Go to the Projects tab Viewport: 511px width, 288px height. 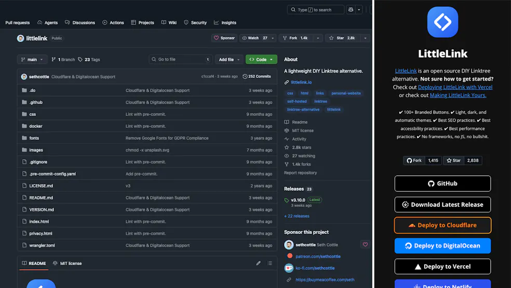pos(142,22)
